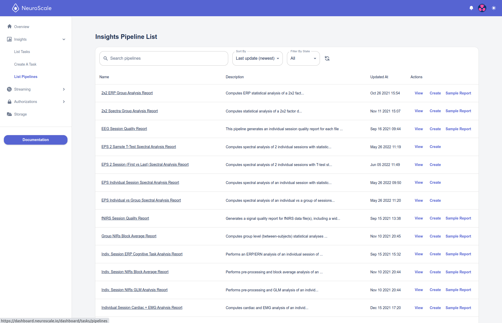Click the search magnifier icon
This screenshot has width=502, height=323.
point(106,58)
